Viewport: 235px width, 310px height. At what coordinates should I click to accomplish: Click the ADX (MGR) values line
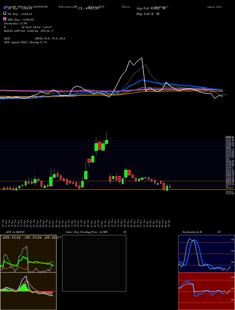click(35, 39)
